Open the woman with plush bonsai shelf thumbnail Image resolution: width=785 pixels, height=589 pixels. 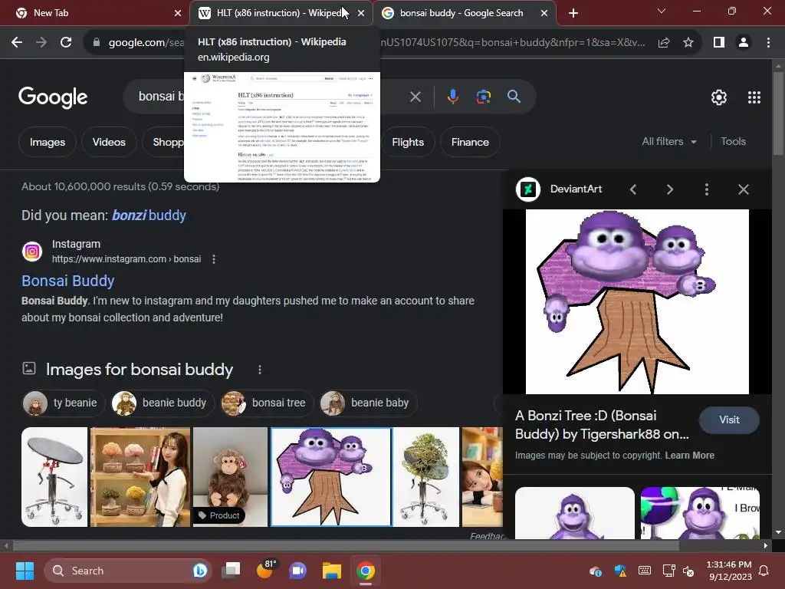[x=140, y=477]
